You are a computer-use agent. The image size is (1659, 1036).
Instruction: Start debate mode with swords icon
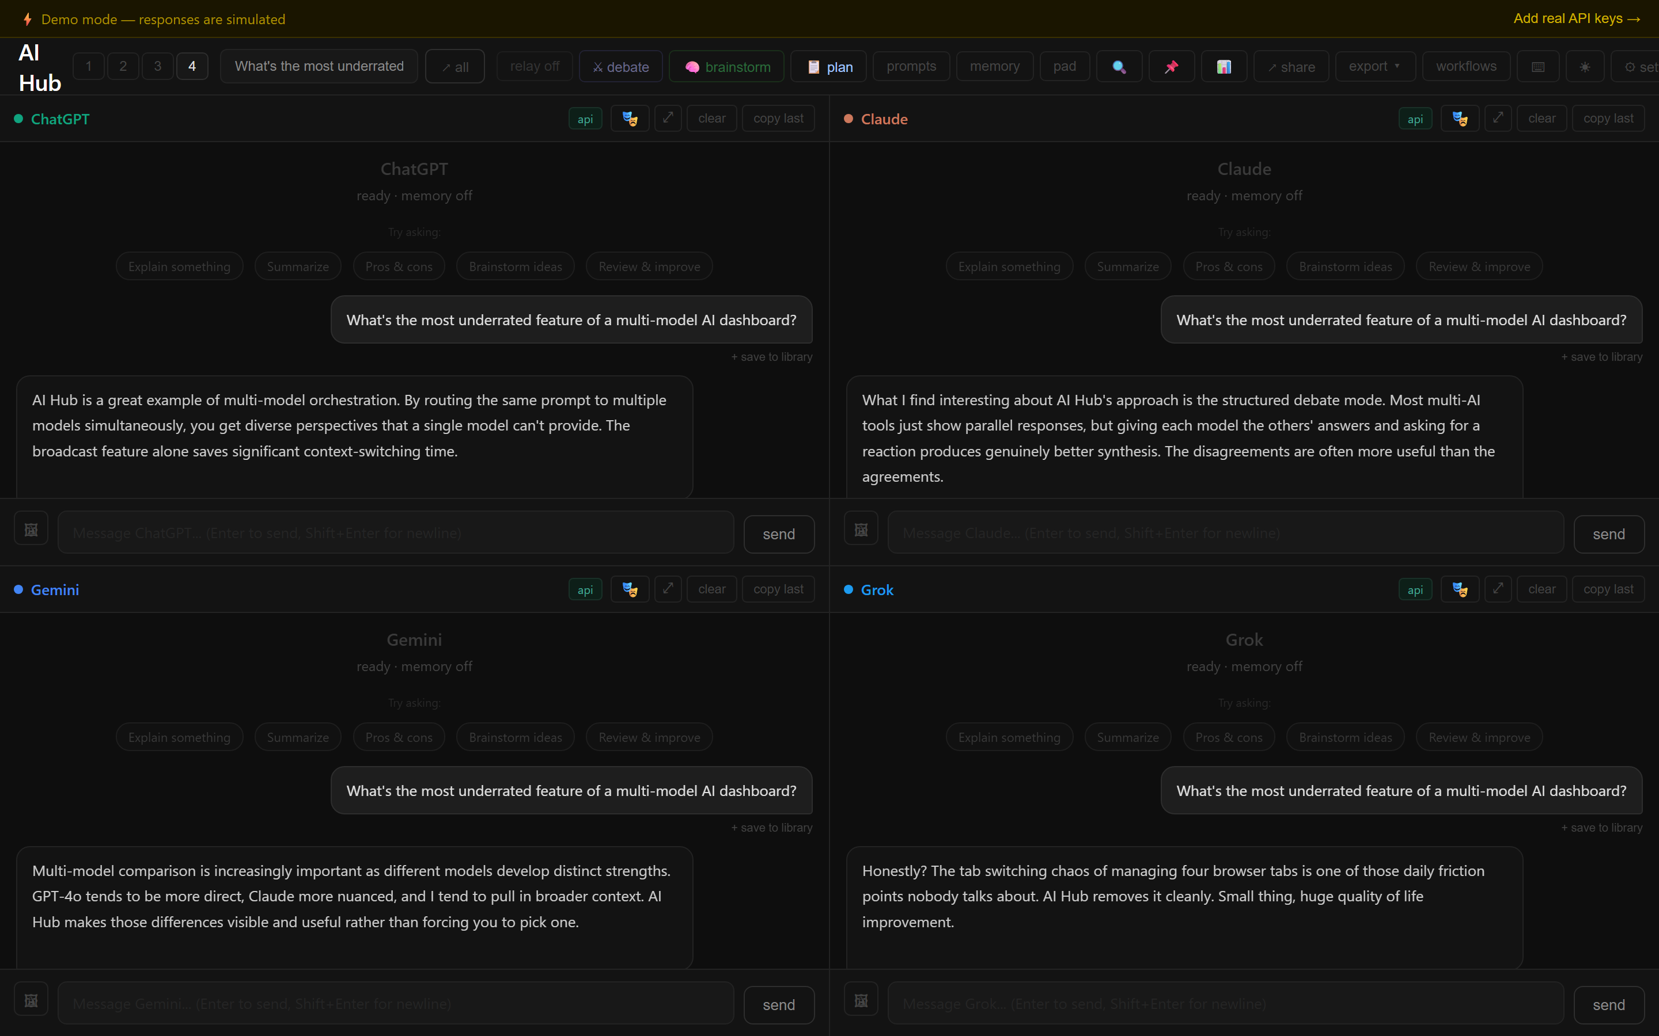pos(620,66)
